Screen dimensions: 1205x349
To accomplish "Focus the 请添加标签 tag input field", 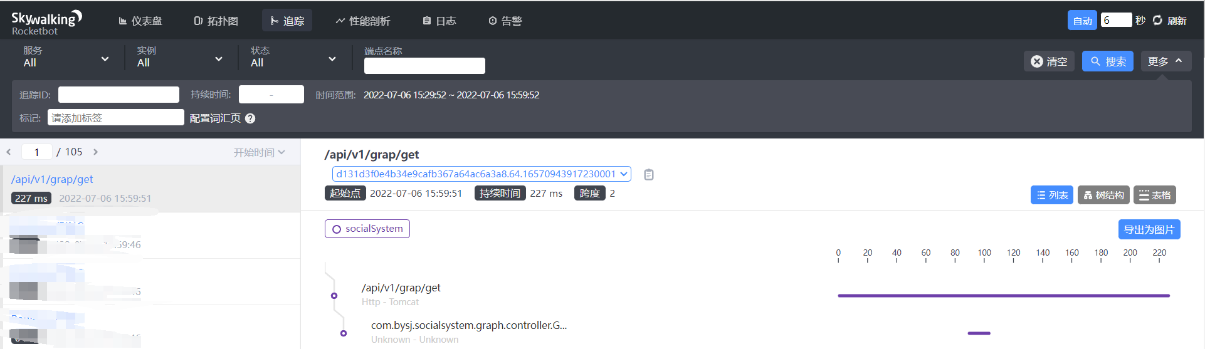I will click(x=116, y=118).
